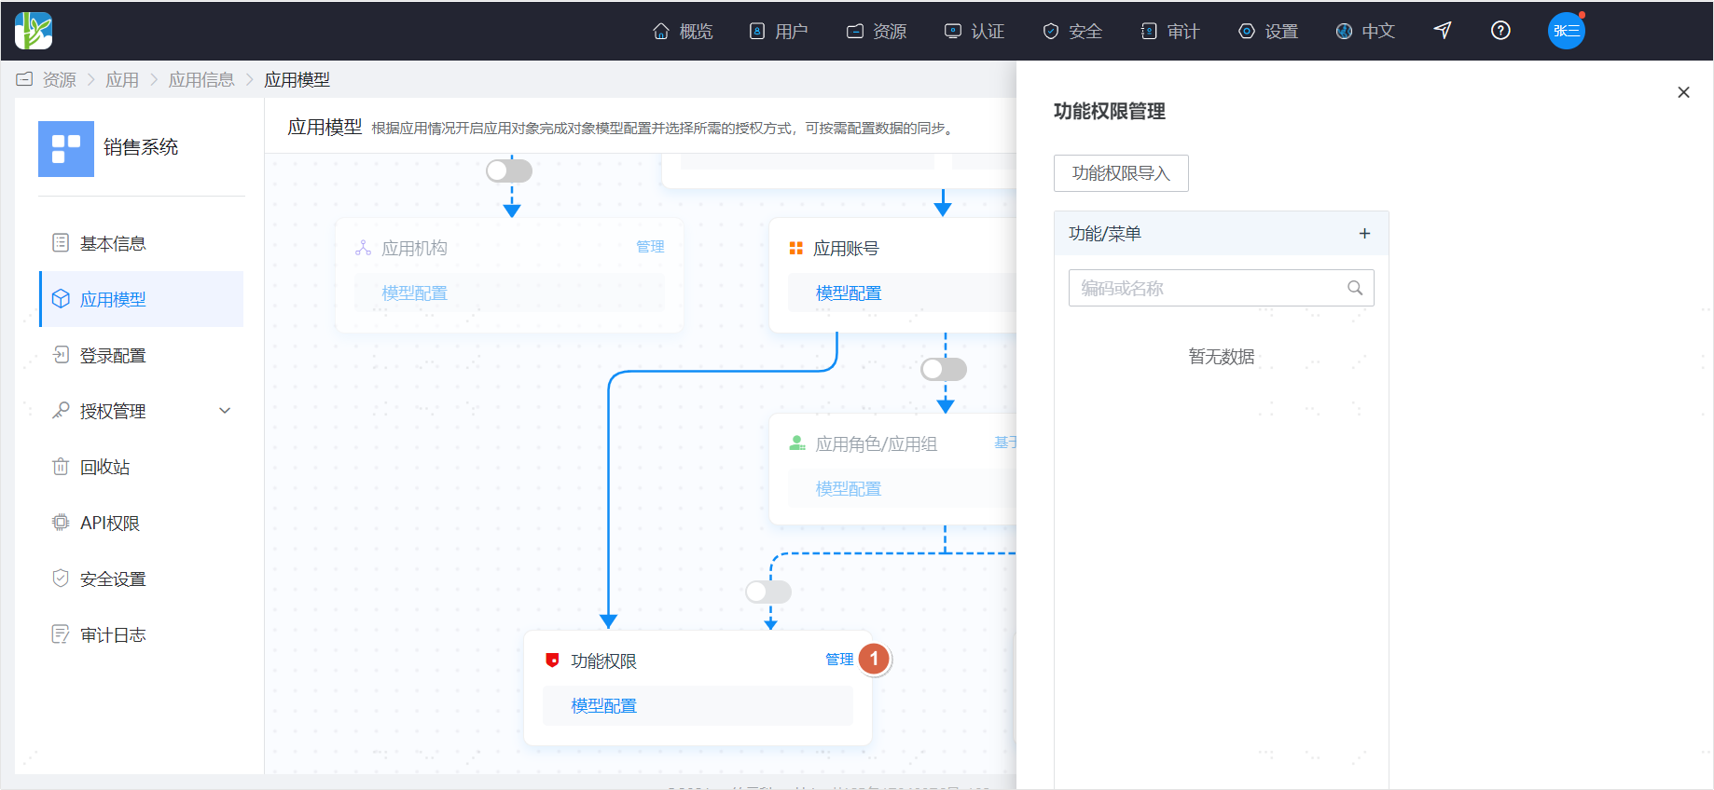Open 模型配置 in 应用角色/应用组 card
The height and width of the screenshot is (790, 1714).
click(x=849, y=489)
